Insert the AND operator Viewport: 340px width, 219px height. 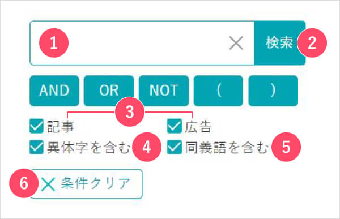pos(54,91)
